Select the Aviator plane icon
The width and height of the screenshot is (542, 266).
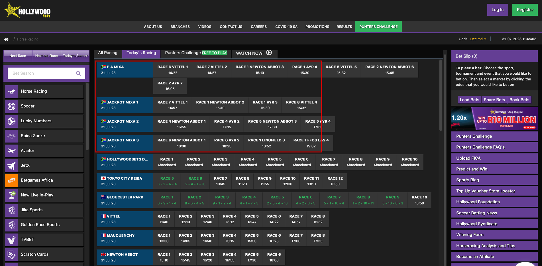(x=11, y=151)
